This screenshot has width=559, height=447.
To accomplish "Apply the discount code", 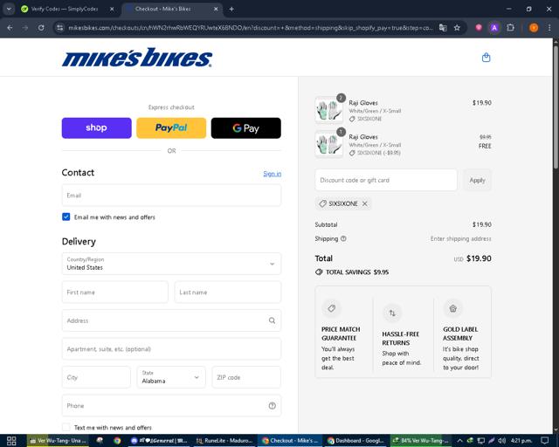I will [x=477, y=180].
